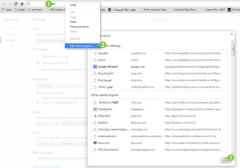Open Extensions in Chrome sidebar
Image resolution: width=240 pixels, height=168 pixels.
pyautogui.click(x=11, y=34)
